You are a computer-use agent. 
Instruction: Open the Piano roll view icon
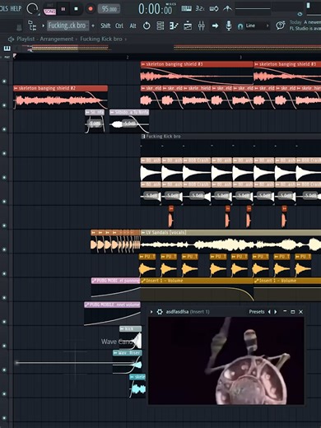(x=174, y=26)
